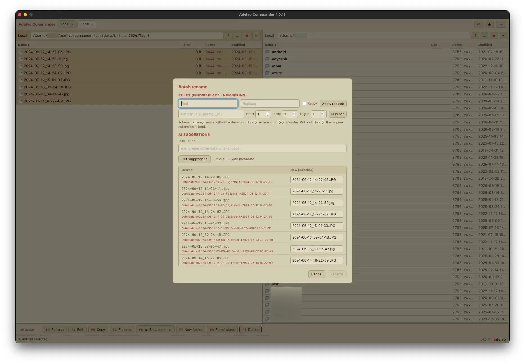Click the .android folder icon
Screen dimensions: 525x364
[267, 52]
